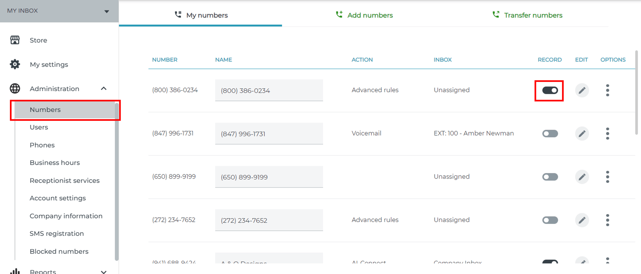641x274 pixels.
Task: Switch to the Transfer numbers tab
Action: (527, 15)
